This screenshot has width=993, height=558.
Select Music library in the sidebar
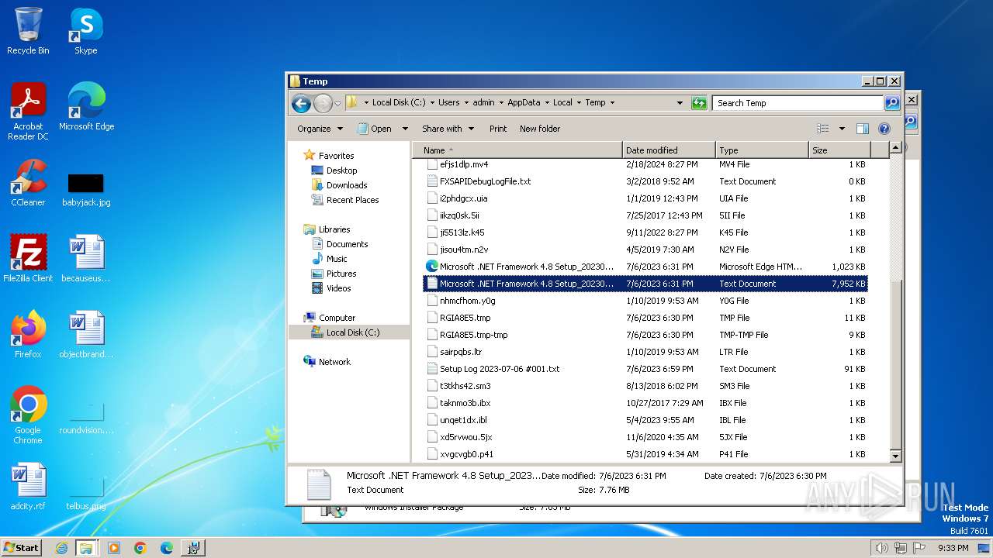[x=337, y=259]
